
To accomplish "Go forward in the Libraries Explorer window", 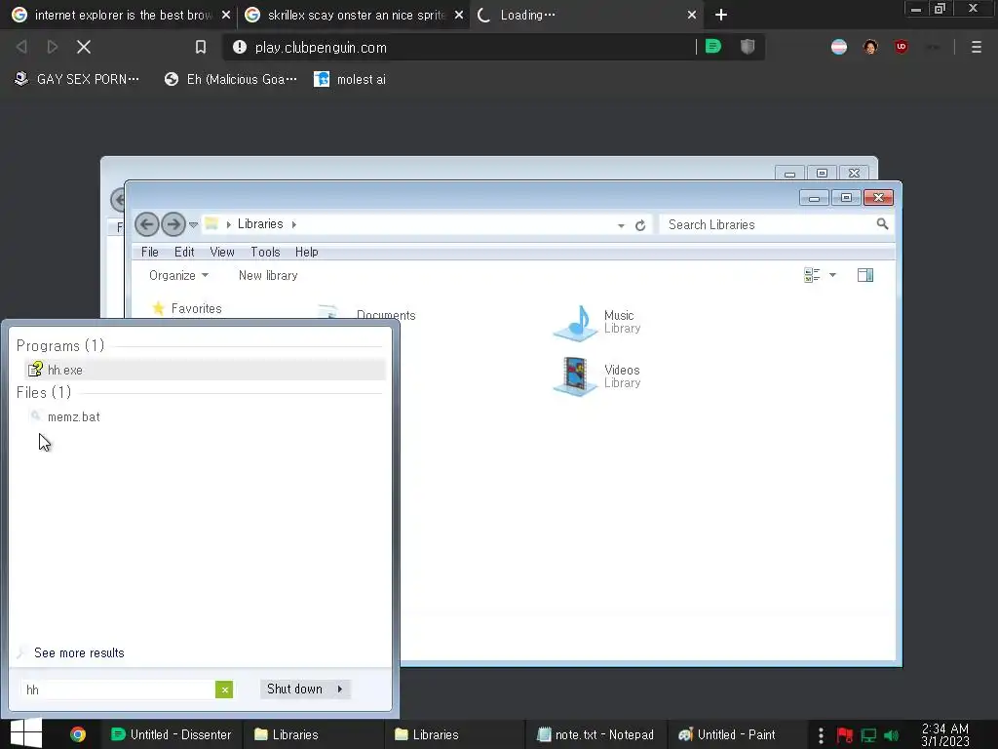I will [x=173, y=224].
